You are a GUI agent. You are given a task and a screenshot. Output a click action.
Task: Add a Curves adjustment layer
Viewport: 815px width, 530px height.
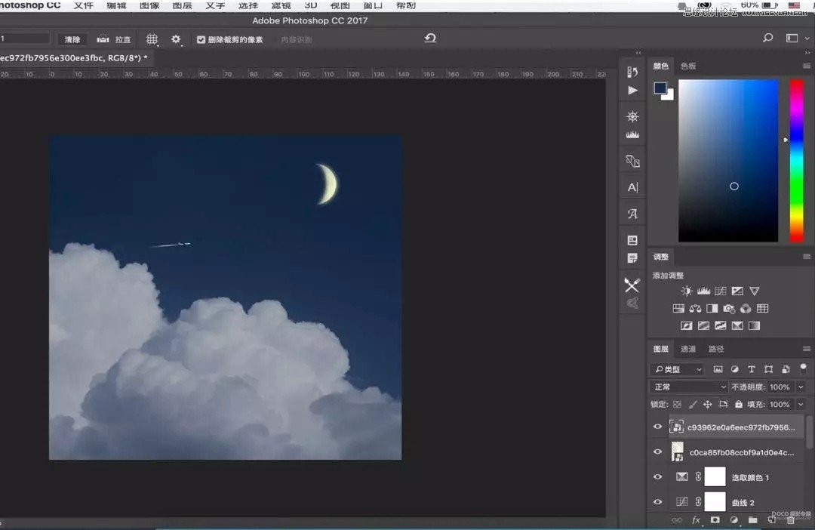click(721, 291)
